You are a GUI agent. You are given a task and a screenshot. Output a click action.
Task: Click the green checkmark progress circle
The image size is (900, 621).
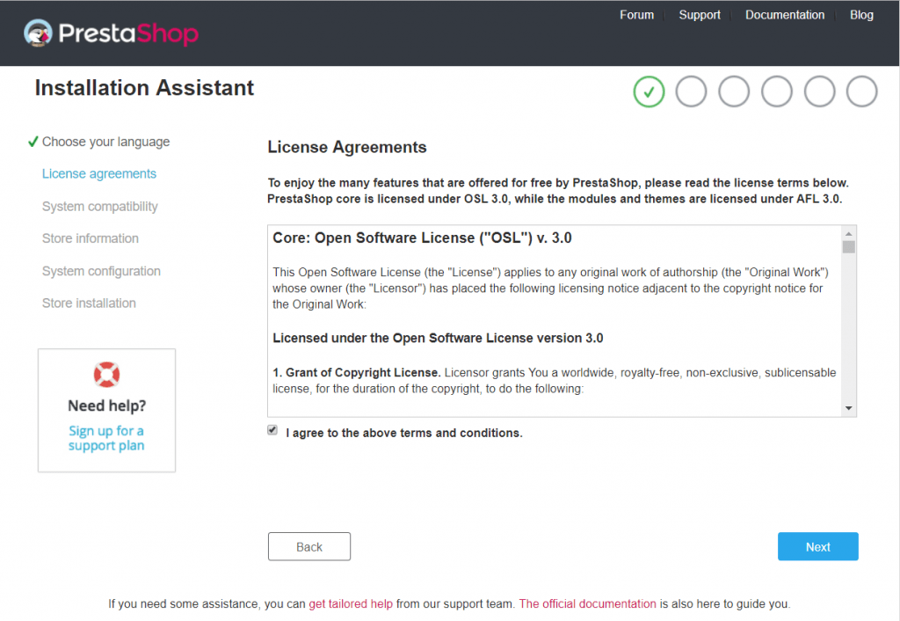[x=649, y=91]
